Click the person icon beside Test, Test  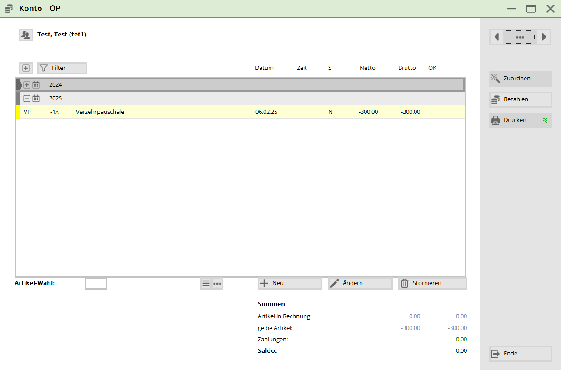coord(26,35)
